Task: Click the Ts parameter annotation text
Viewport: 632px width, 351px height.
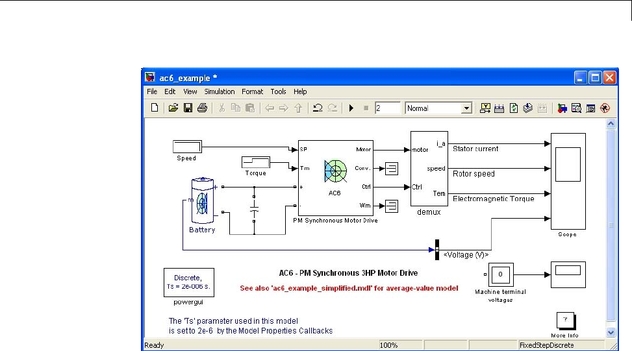Action: (x=251, y=326)
